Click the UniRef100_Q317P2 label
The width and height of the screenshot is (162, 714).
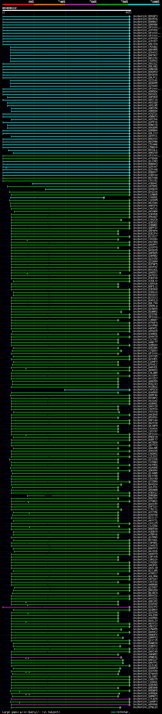145,607
